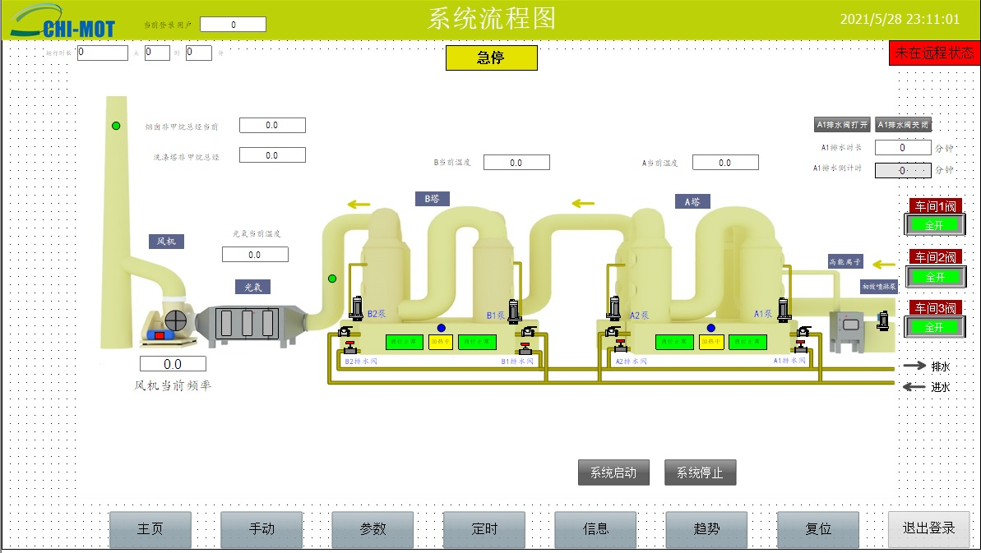Click the A1排水时长 minutes input field
The height and width of the screenshot is (553, 981).
coord(902,148)
